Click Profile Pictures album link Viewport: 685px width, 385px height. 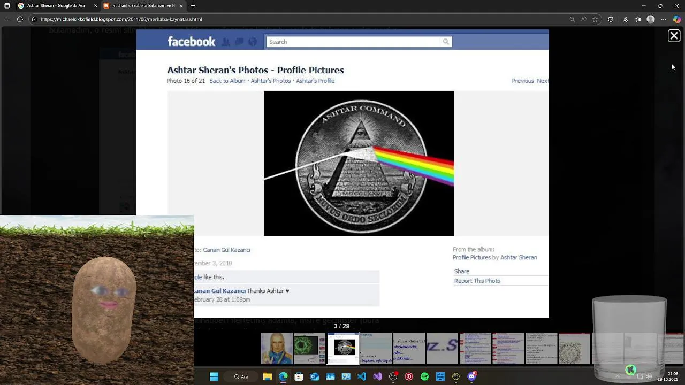[x=471, y=257]
